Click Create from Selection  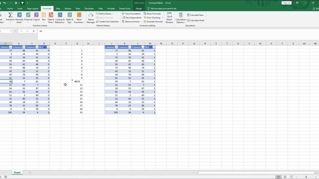pos(108,21)
